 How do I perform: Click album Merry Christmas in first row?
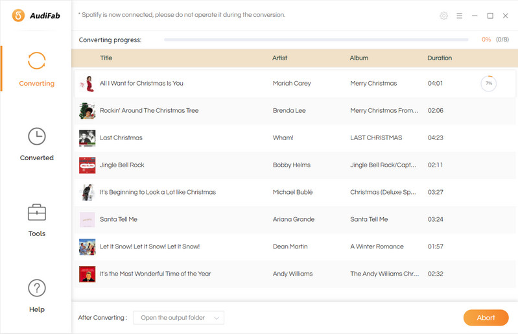(373, 83)
